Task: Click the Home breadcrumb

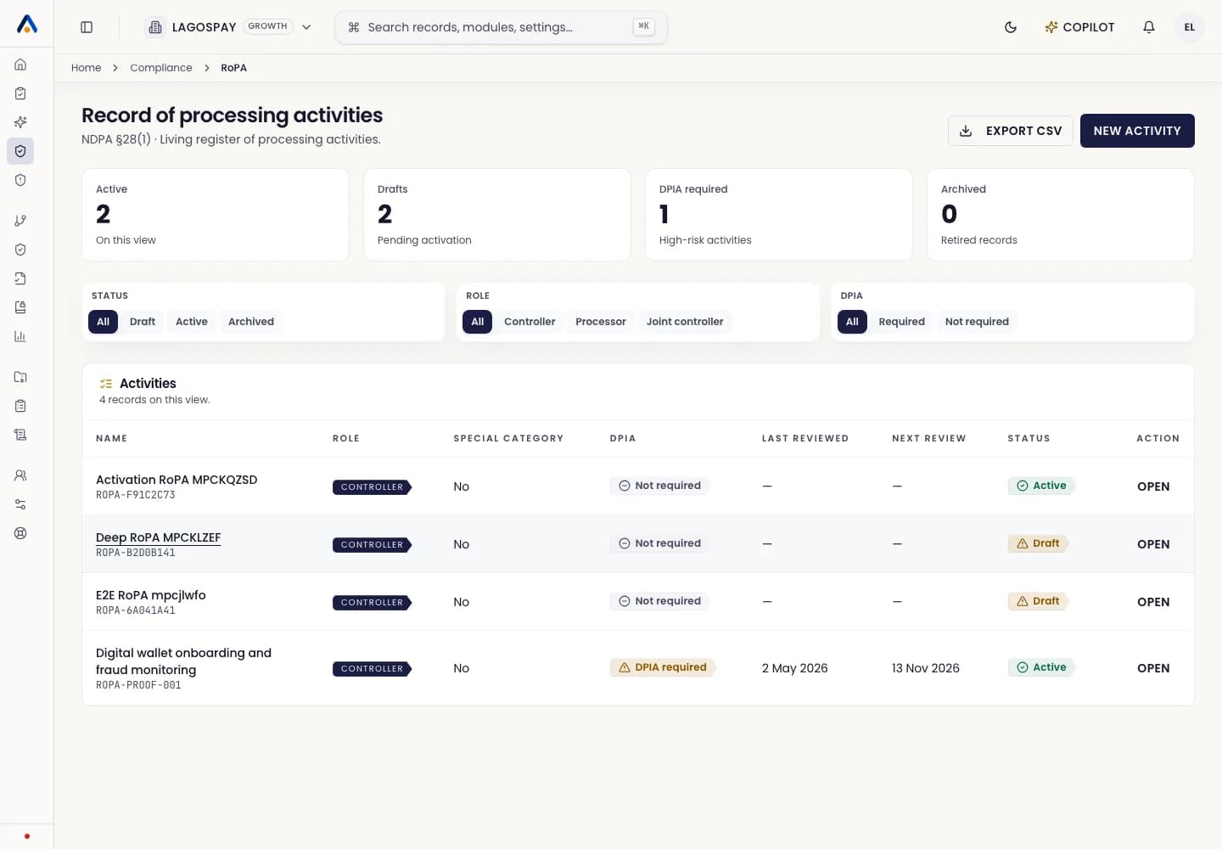Action: tap(86, 68)
